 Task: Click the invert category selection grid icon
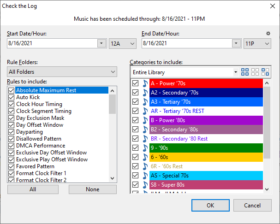[x=265, y=72]
